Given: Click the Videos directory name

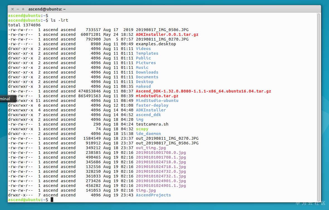Looking at the screenshot, I should pyautogui.click(x=143, y=49).
